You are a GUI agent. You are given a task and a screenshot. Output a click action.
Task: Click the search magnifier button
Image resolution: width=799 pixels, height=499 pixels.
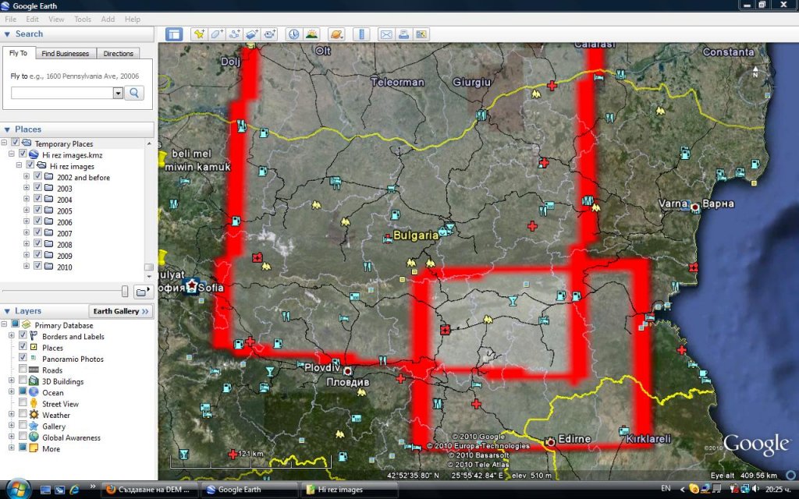coord(134,93)
